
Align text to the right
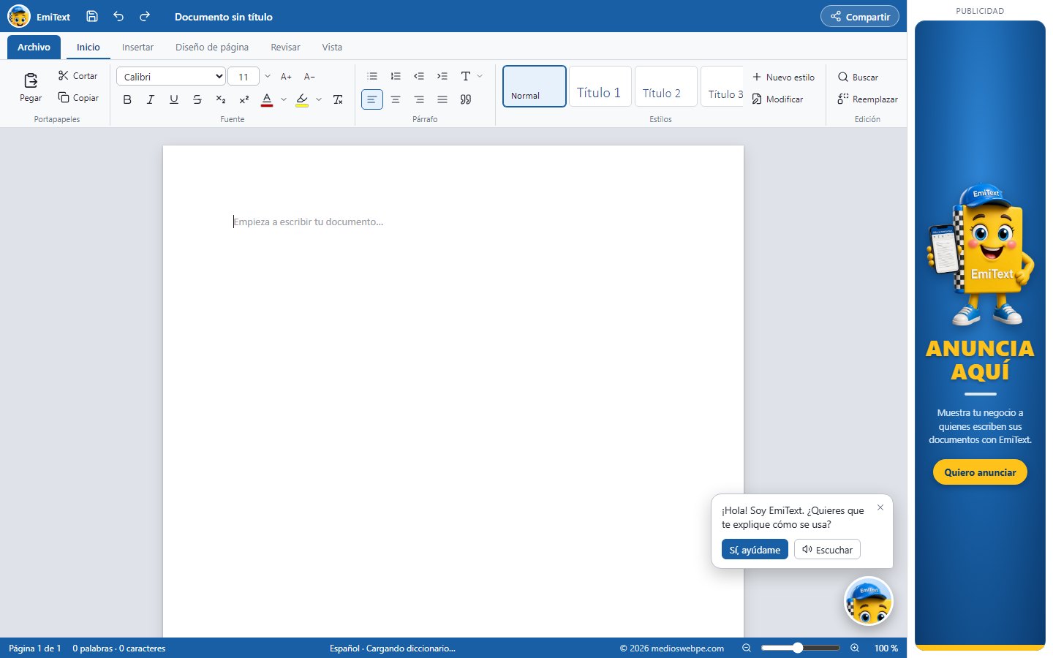[x=419, y=99]
